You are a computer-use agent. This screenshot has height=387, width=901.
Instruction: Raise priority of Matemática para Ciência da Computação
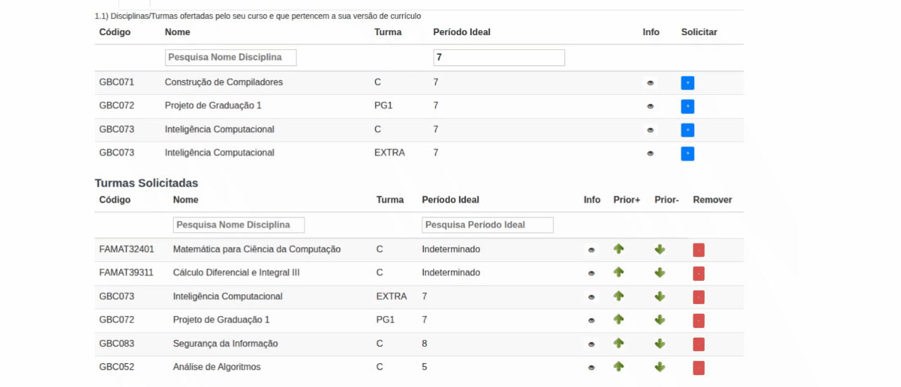619,249
